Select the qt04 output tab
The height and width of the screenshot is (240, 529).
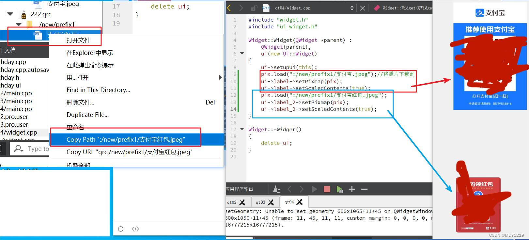tap(289, 202)
